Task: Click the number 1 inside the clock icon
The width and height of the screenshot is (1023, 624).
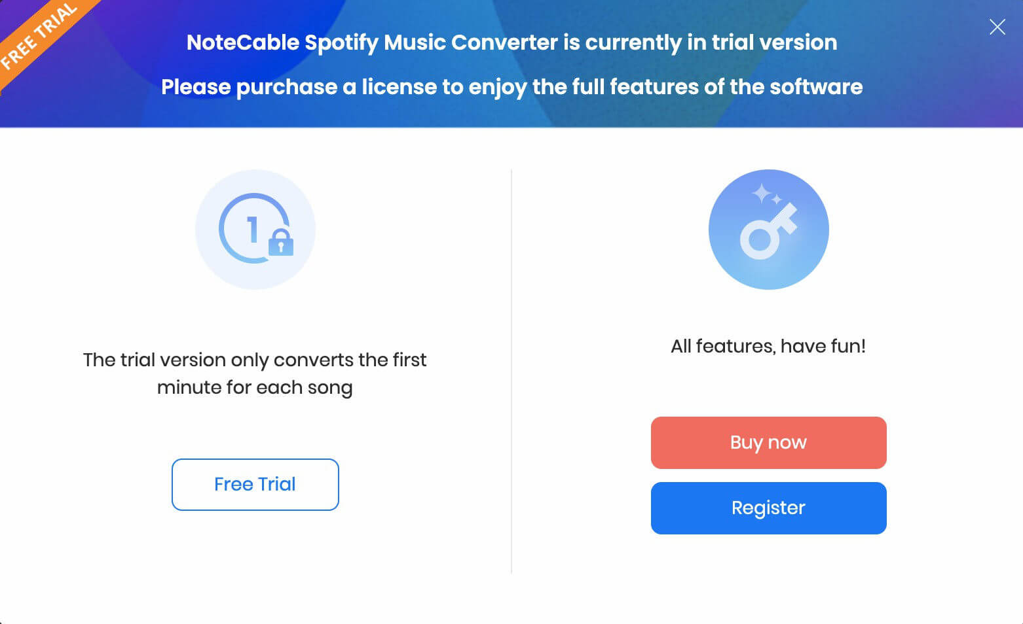Action: pos(253,229)
